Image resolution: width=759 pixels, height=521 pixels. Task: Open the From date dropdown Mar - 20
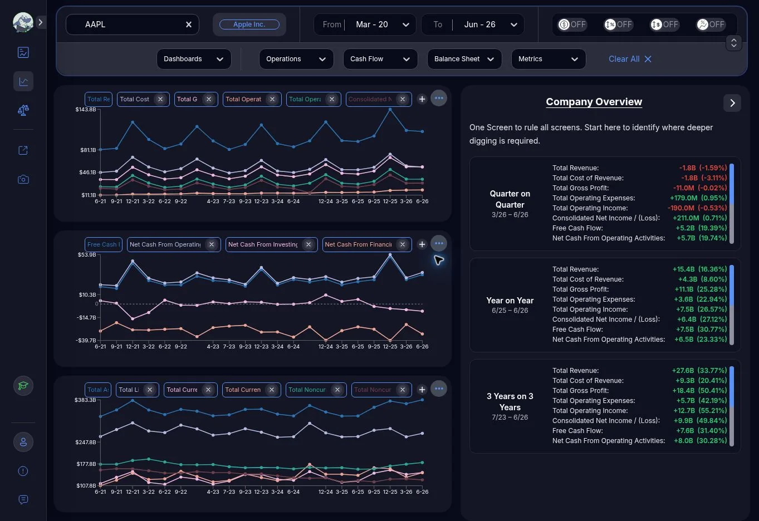point(364,24)
